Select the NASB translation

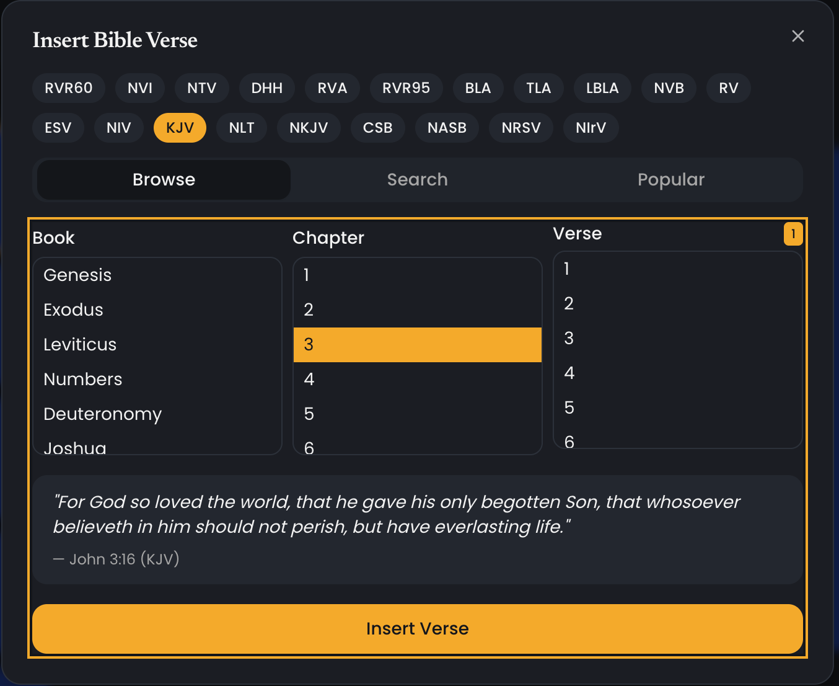tap(447, 128)
